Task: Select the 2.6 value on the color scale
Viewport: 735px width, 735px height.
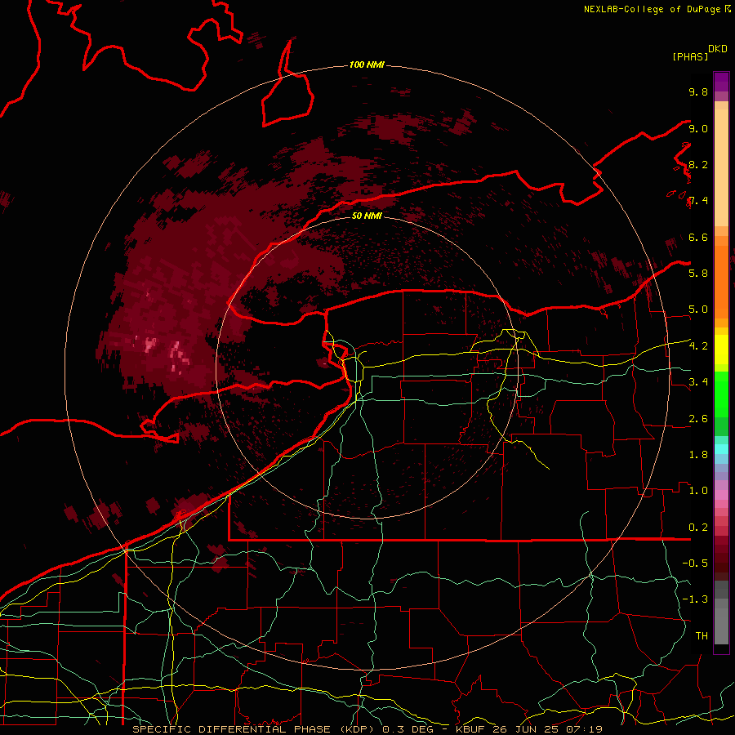Action: point(698,419)
